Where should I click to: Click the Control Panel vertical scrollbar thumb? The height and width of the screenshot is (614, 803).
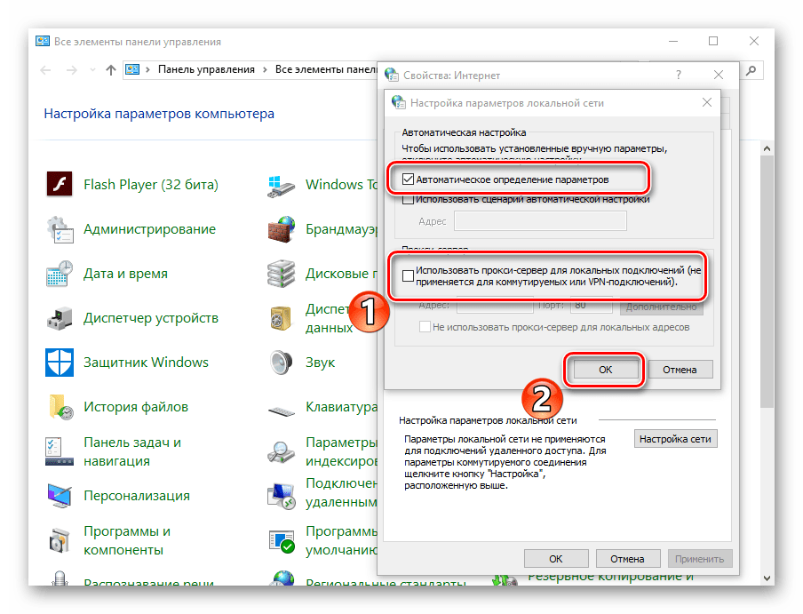pyautogui.click(x=767, y=282)
